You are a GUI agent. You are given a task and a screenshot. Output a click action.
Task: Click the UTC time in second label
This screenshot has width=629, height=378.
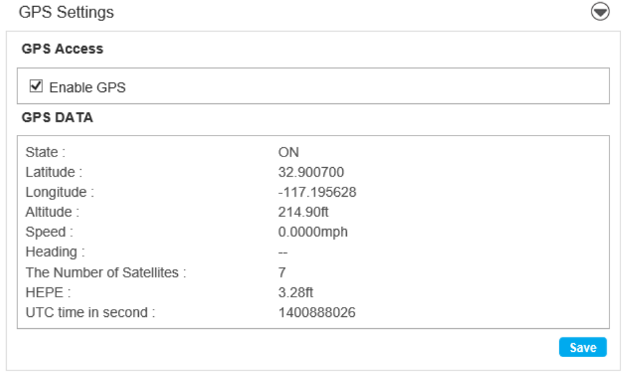point(90,313)
